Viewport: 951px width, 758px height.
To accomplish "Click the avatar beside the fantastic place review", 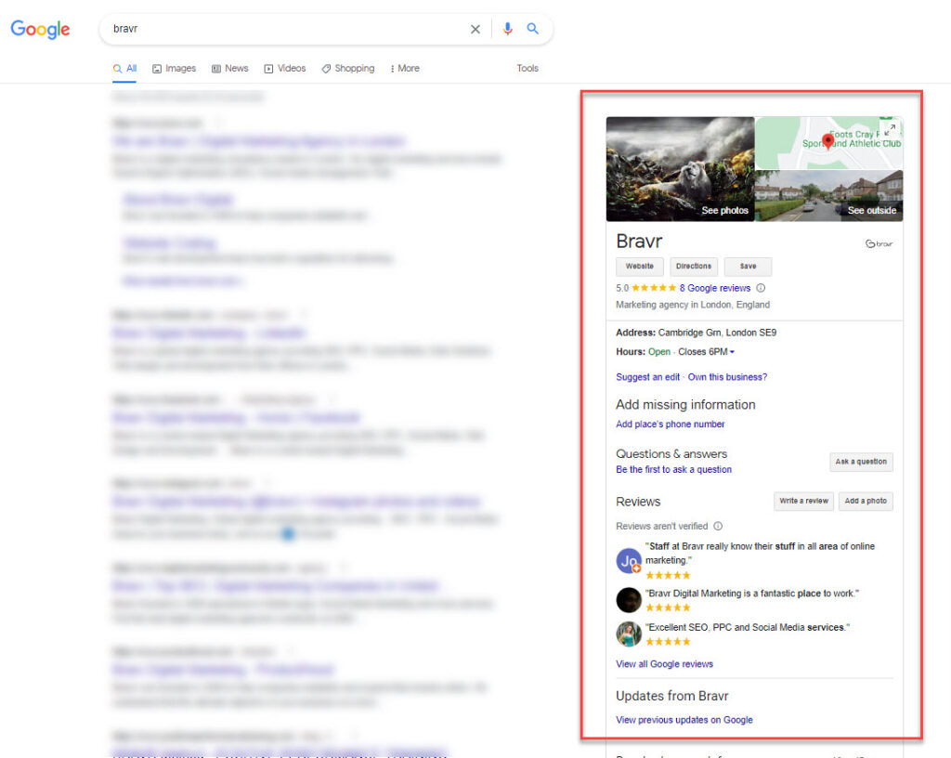I will [x=629, y=600].
